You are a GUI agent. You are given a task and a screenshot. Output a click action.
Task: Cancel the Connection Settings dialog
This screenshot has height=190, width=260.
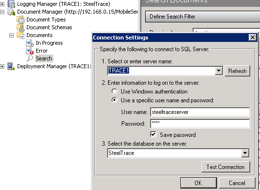pyautogui.click(x=237, y=183)
